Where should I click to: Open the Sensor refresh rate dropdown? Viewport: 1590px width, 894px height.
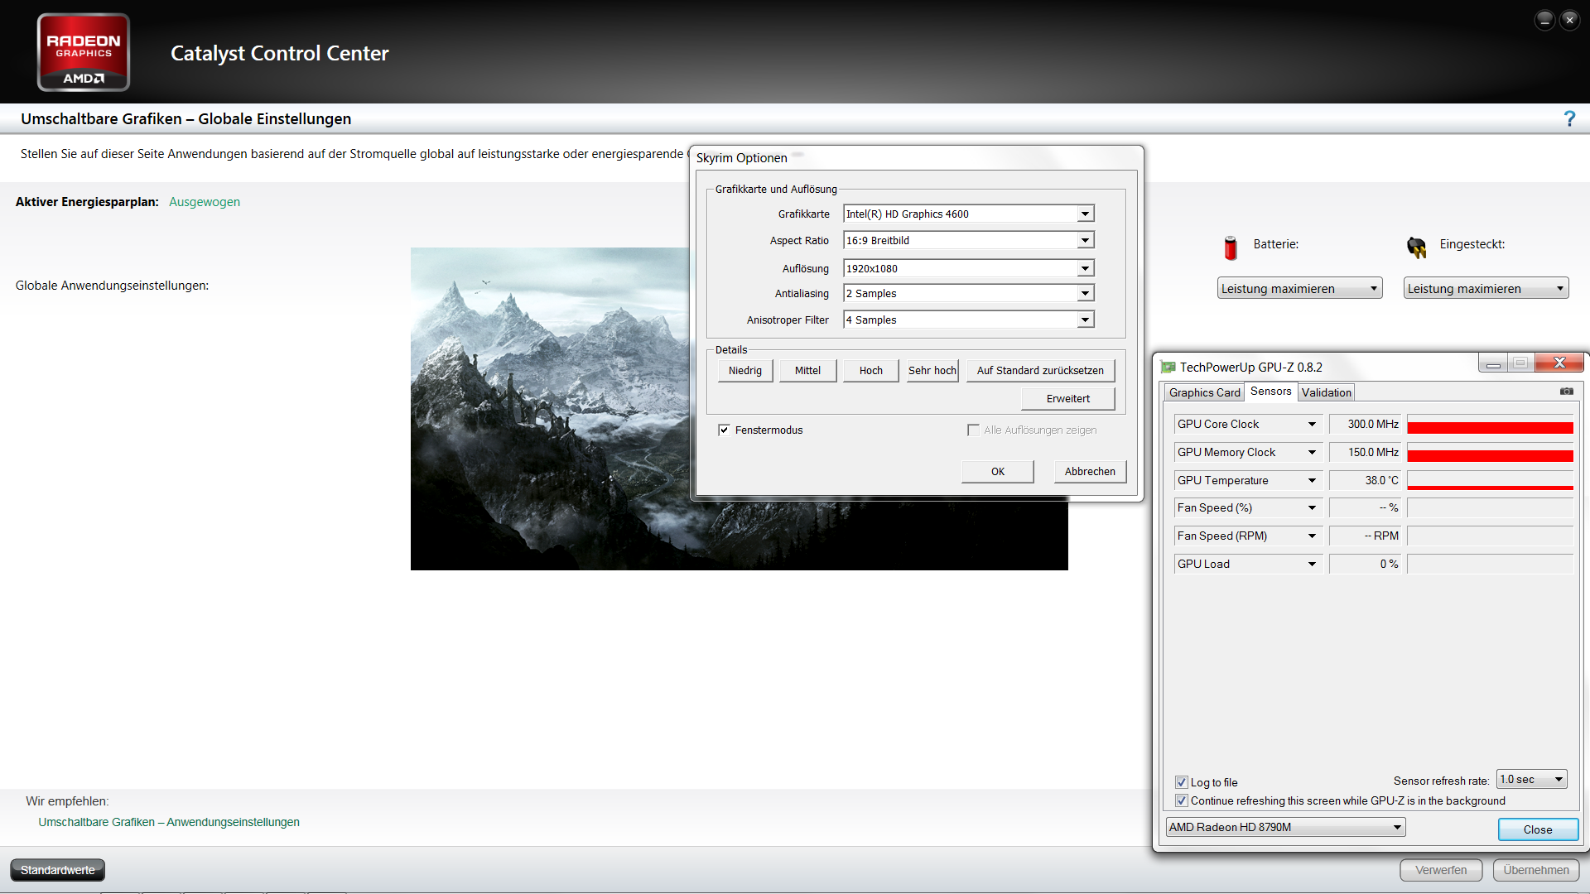click(1532, 780)
